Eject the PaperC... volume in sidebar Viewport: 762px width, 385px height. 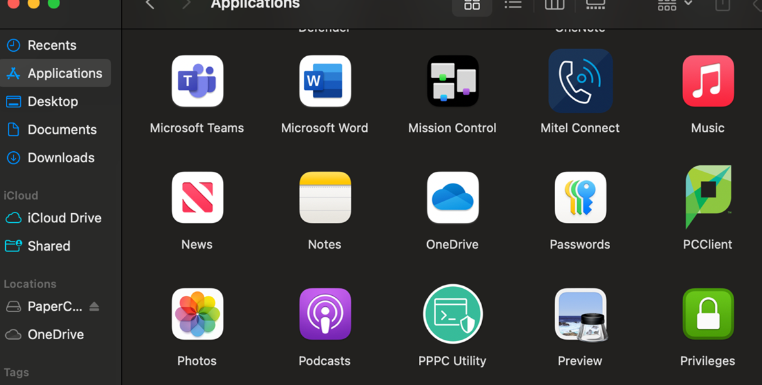94,306
